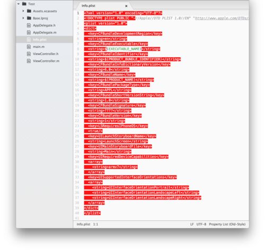Click the PRODUCT_BUNDLE_IDENTIFIER string line
This screenshot has width=265, height=251.
(x=132, y=59)
